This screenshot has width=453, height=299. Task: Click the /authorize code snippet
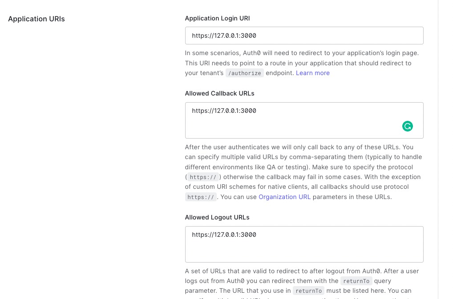244,73
